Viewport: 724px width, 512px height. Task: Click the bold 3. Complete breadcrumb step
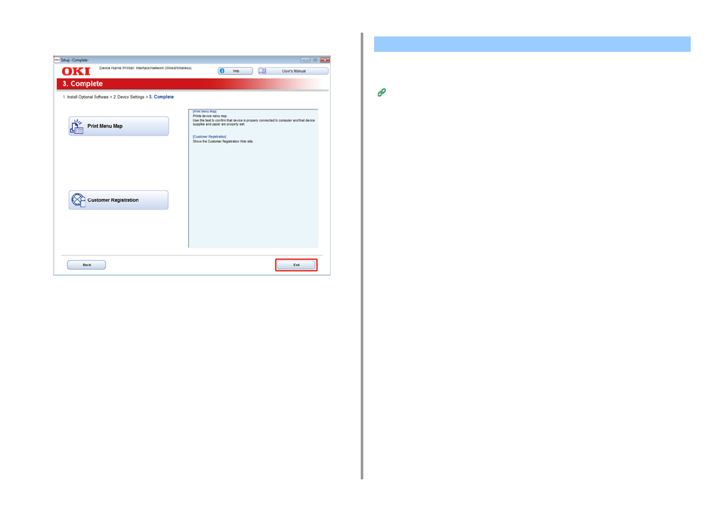point(161,97)
